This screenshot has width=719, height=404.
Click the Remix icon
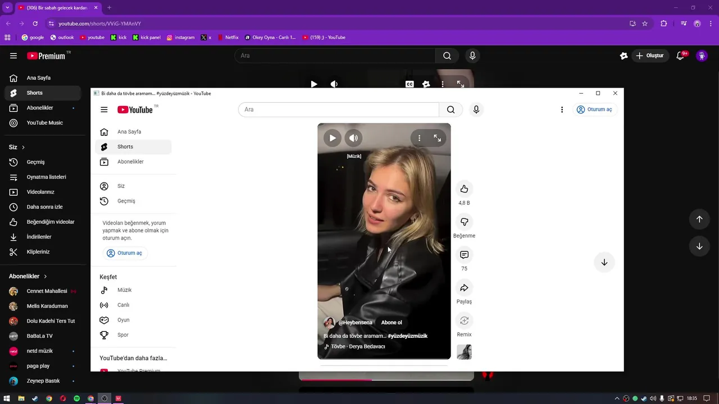click(464, 320)
